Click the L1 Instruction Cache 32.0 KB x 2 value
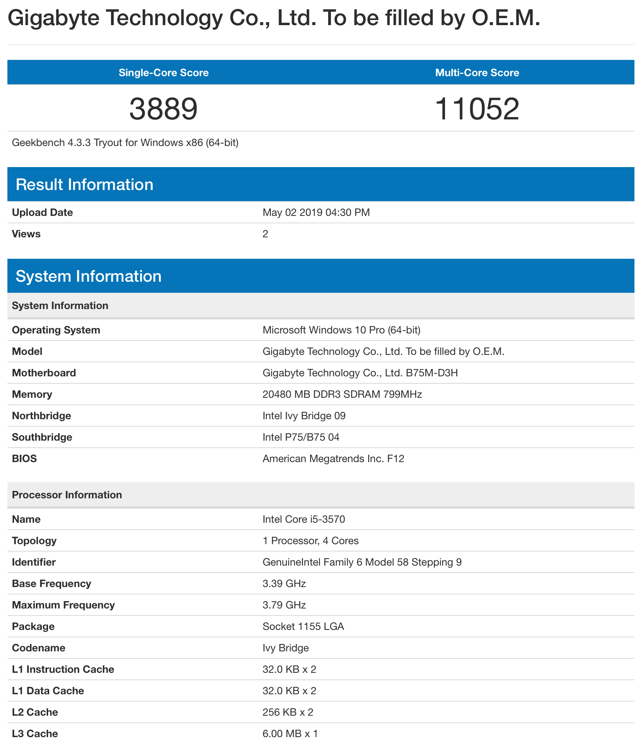Image resolution: width=640 pixels, height=746 pixels. coord(289,669)
